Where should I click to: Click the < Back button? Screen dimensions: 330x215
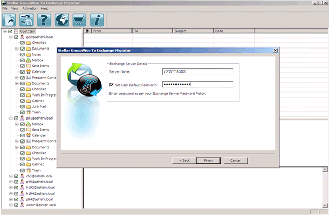pyautogui.click(x=184, y=160)
